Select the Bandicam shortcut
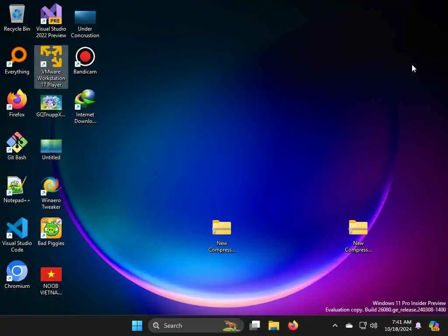Viewport: 448px width, 336px height. 85,60
